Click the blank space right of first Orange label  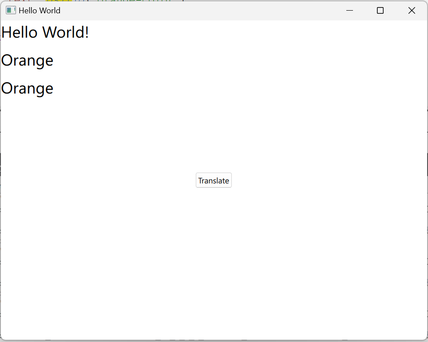pos(222,60)
